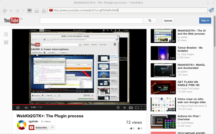Maximize the browser window
The width and height of the screenshot is (216, 134).
208,3
